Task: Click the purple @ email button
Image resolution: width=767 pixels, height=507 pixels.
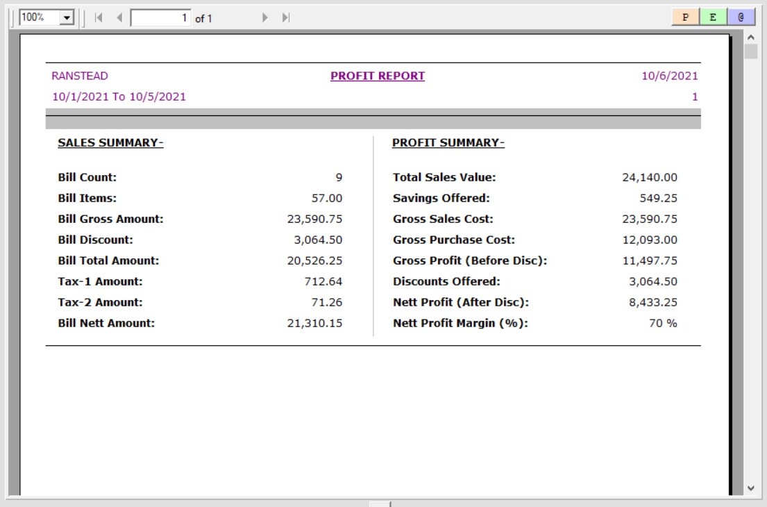Action: 741,17
